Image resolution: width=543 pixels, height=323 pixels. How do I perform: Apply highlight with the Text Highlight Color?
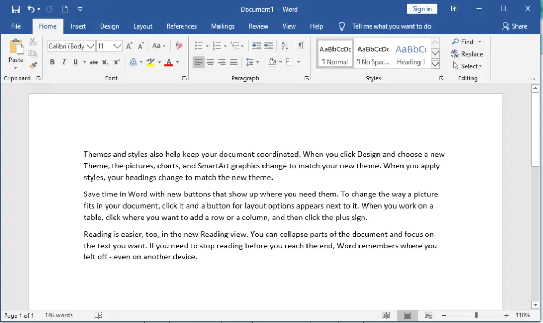150,62
